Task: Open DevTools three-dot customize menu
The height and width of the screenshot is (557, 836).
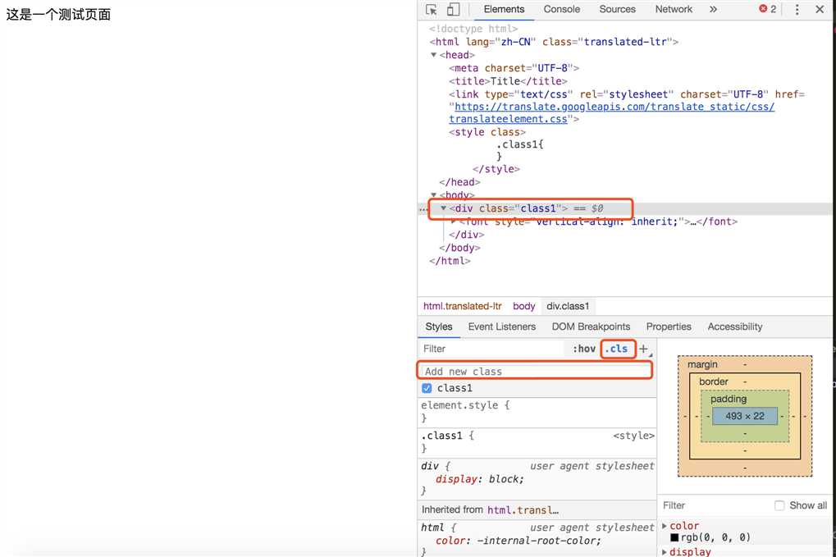Action: 797,10
